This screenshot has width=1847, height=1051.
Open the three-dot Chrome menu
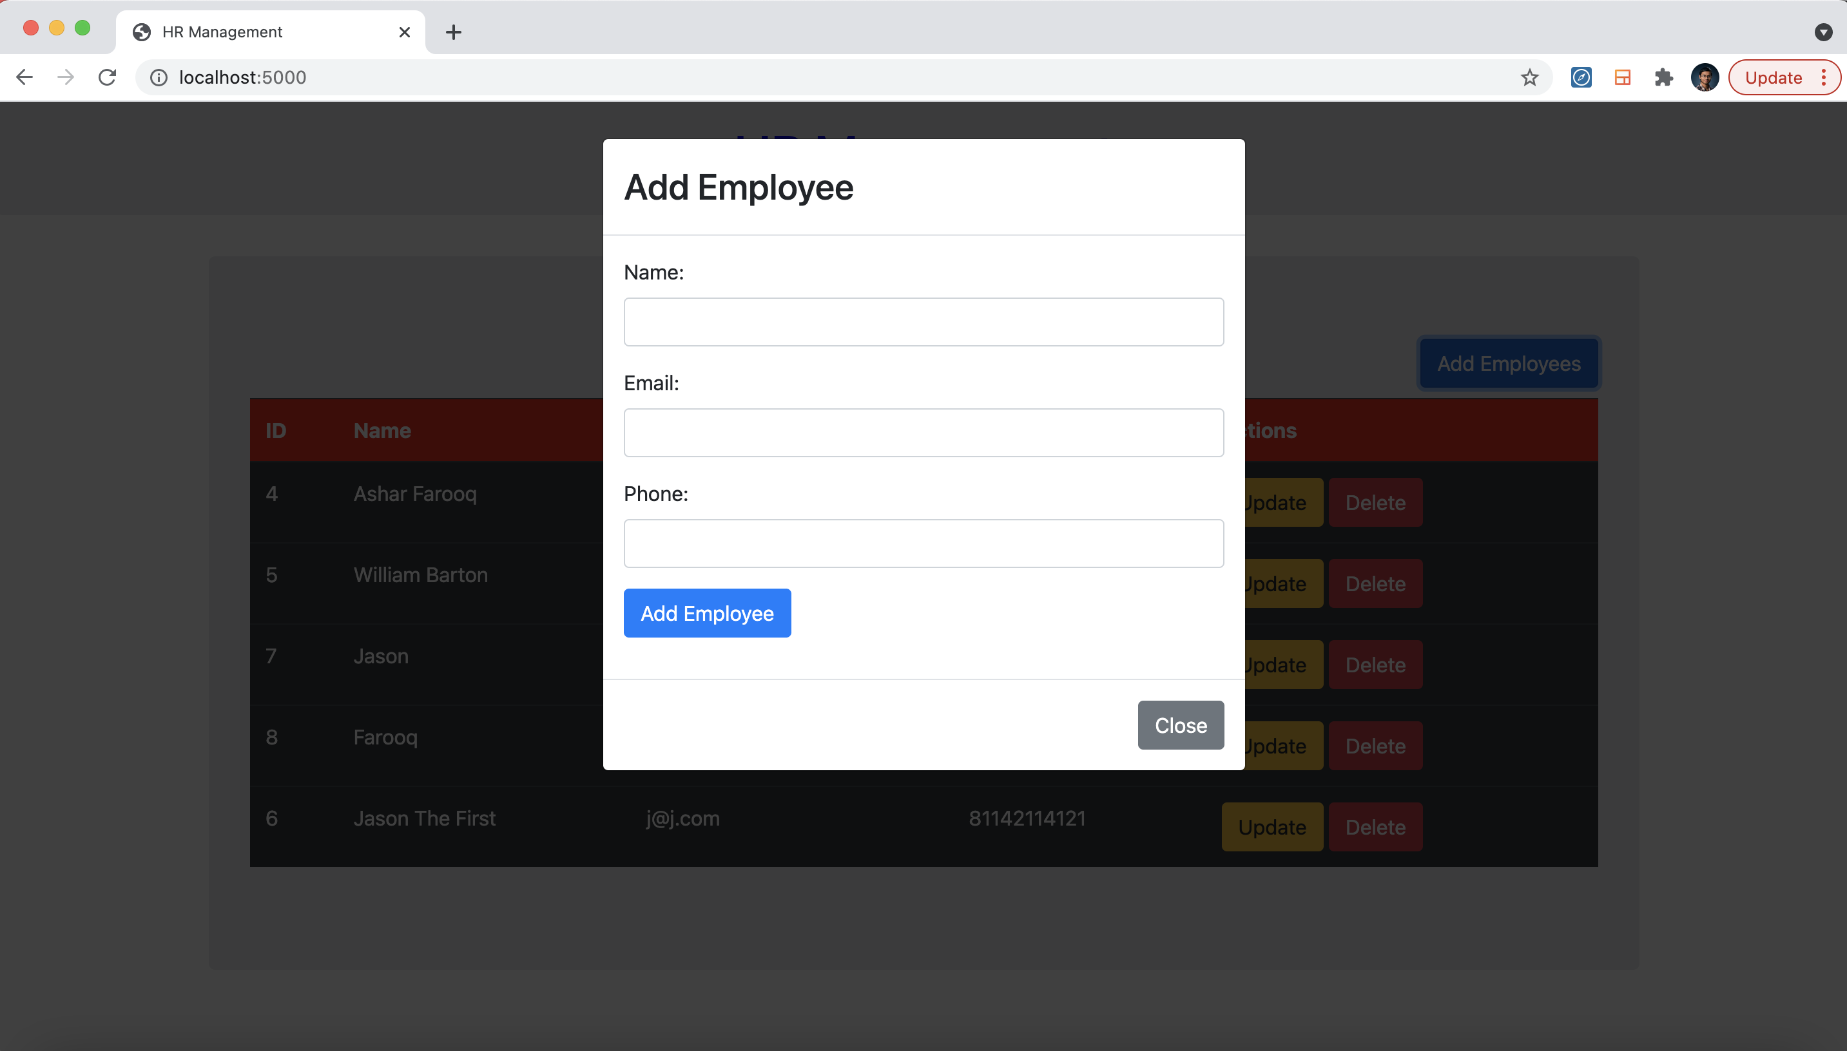click(x=1824, y=77)
